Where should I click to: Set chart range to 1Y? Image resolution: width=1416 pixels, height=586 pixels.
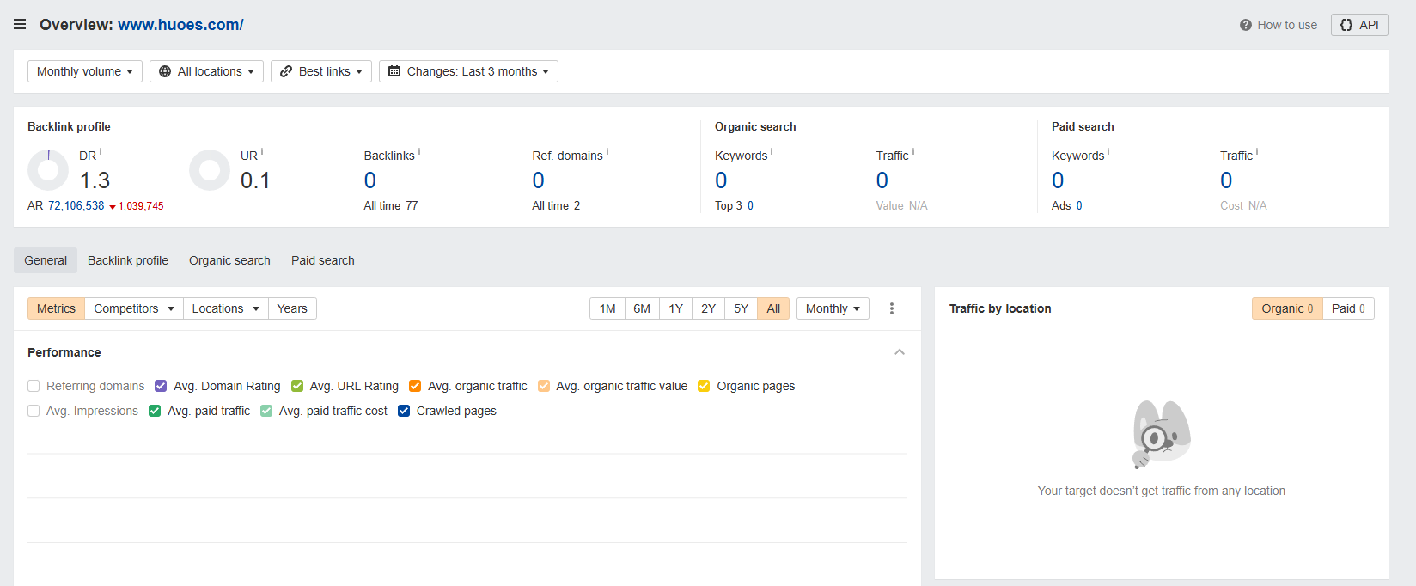coord(676,308)
